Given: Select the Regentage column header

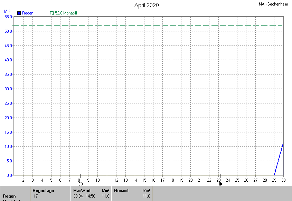Looking at the screenshot, I should [x=43, y=190].
